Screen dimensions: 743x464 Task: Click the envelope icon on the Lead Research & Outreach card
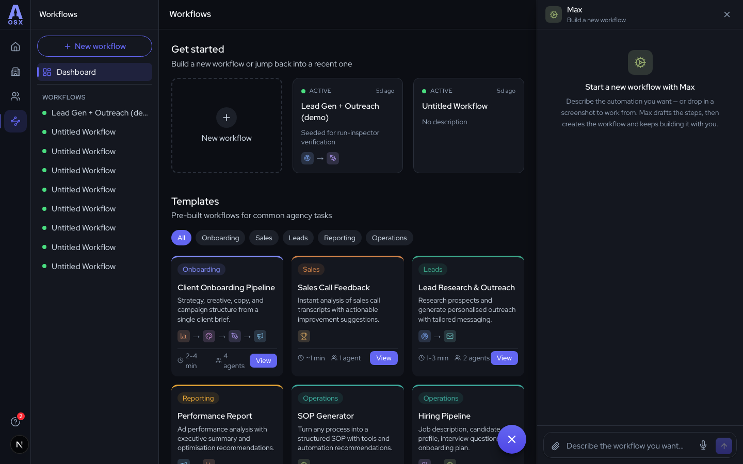(450, 336)
